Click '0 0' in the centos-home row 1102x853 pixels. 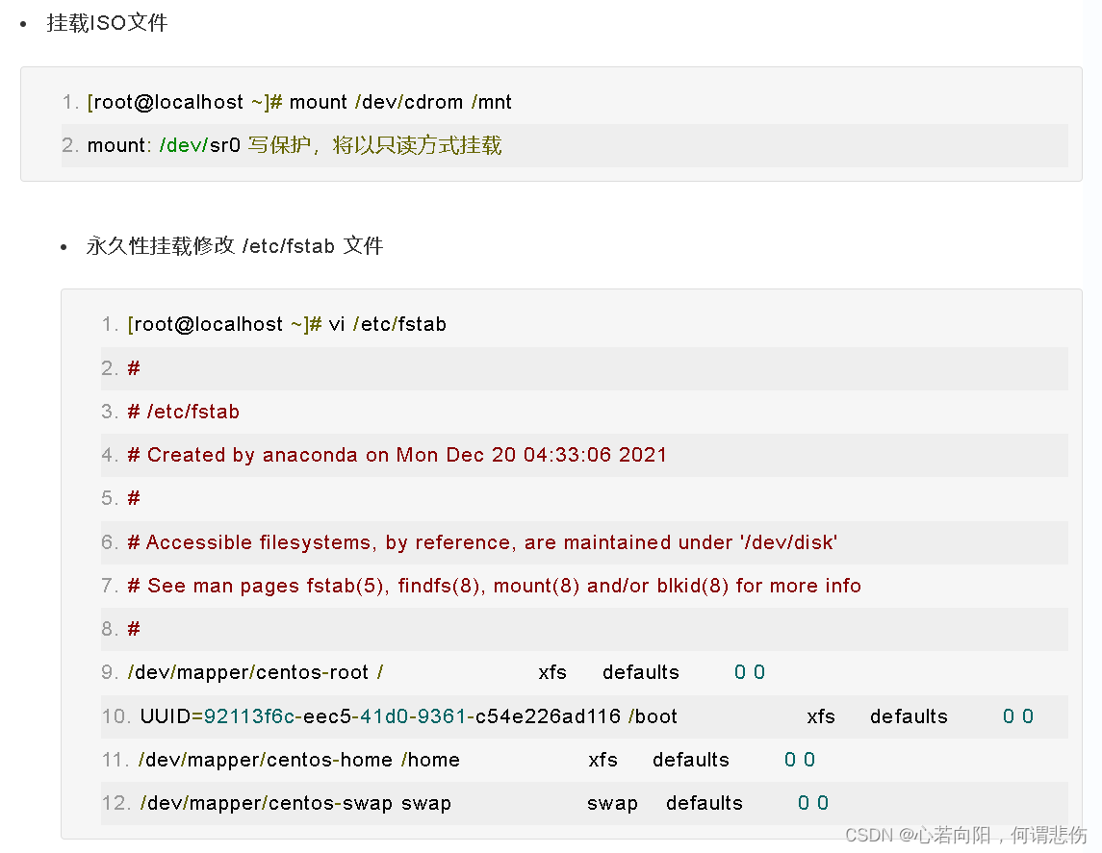800,760
